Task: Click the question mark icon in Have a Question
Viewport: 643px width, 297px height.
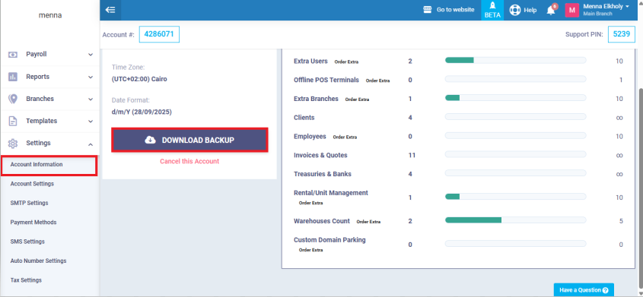Action: [x=605, y=290]
